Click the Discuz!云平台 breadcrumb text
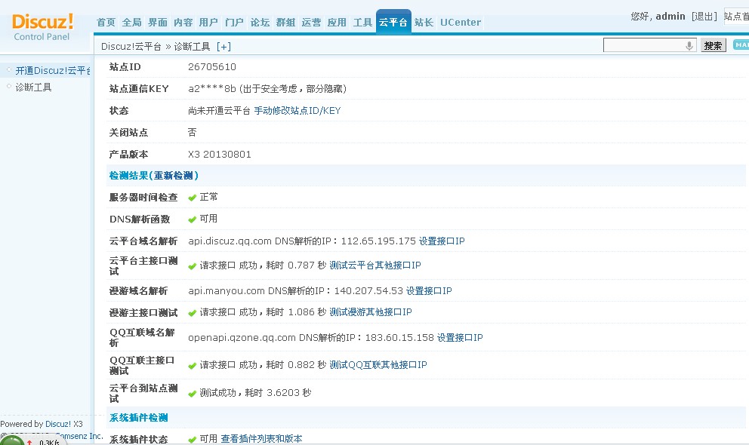 [131, 47]
